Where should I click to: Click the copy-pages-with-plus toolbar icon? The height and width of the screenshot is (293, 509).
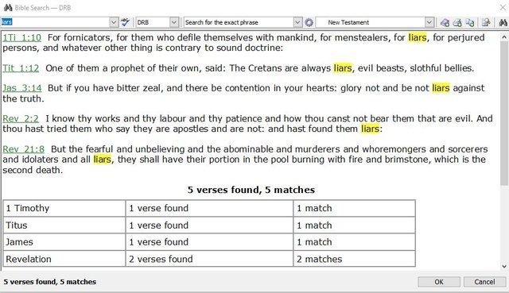(470, 22)
